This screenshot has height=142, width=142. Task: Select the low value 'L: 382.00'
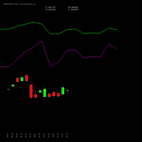tap(73, 10)
